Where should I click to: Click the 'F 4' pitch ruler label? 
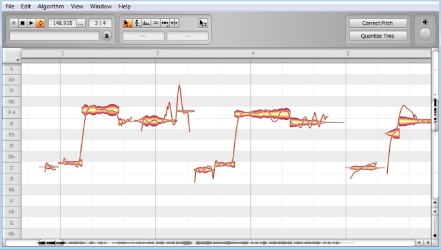tap(12, 112)
